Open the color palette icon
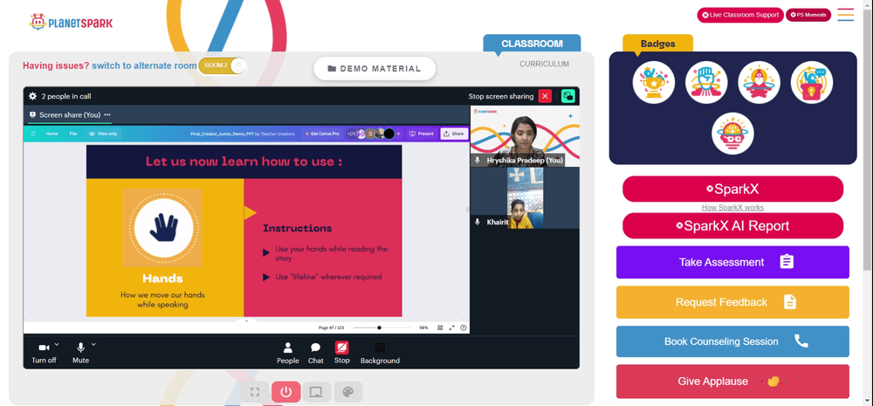 348,392
